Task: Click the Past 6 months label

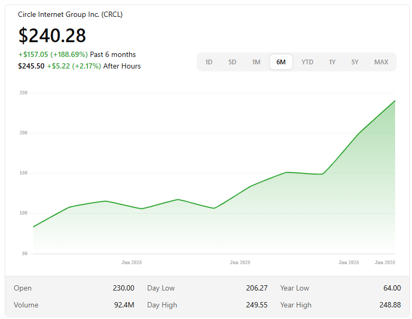Action: click(x=113, y=55)
